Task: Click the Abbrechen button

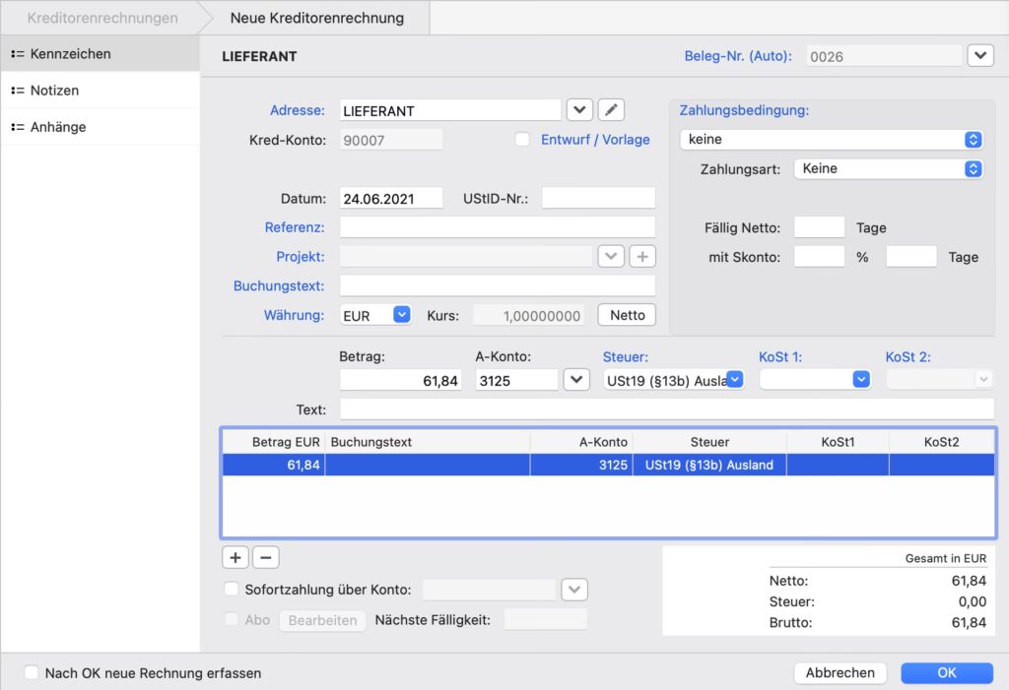Action: coord(840,673)
